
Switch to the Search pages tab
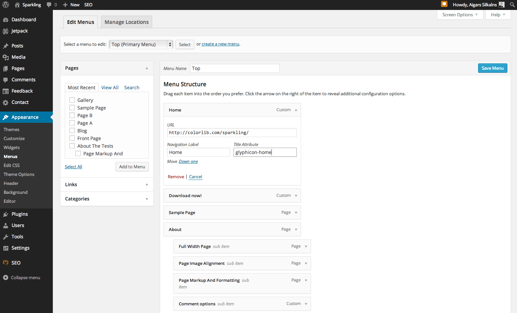click(x=132, y=88)
